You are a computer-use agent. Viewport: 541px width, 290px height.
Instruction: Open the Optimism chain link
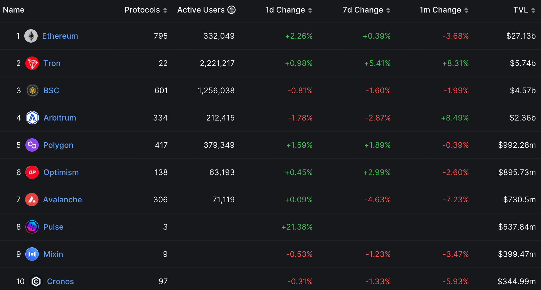61,172
